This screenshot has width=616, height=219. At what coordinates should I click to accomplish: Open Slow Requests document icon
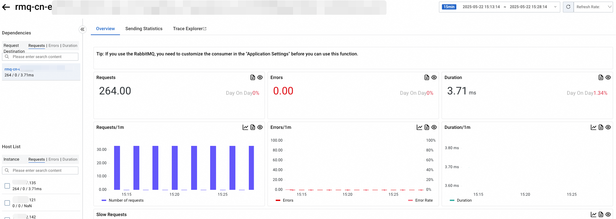click(x=601, y=214)
